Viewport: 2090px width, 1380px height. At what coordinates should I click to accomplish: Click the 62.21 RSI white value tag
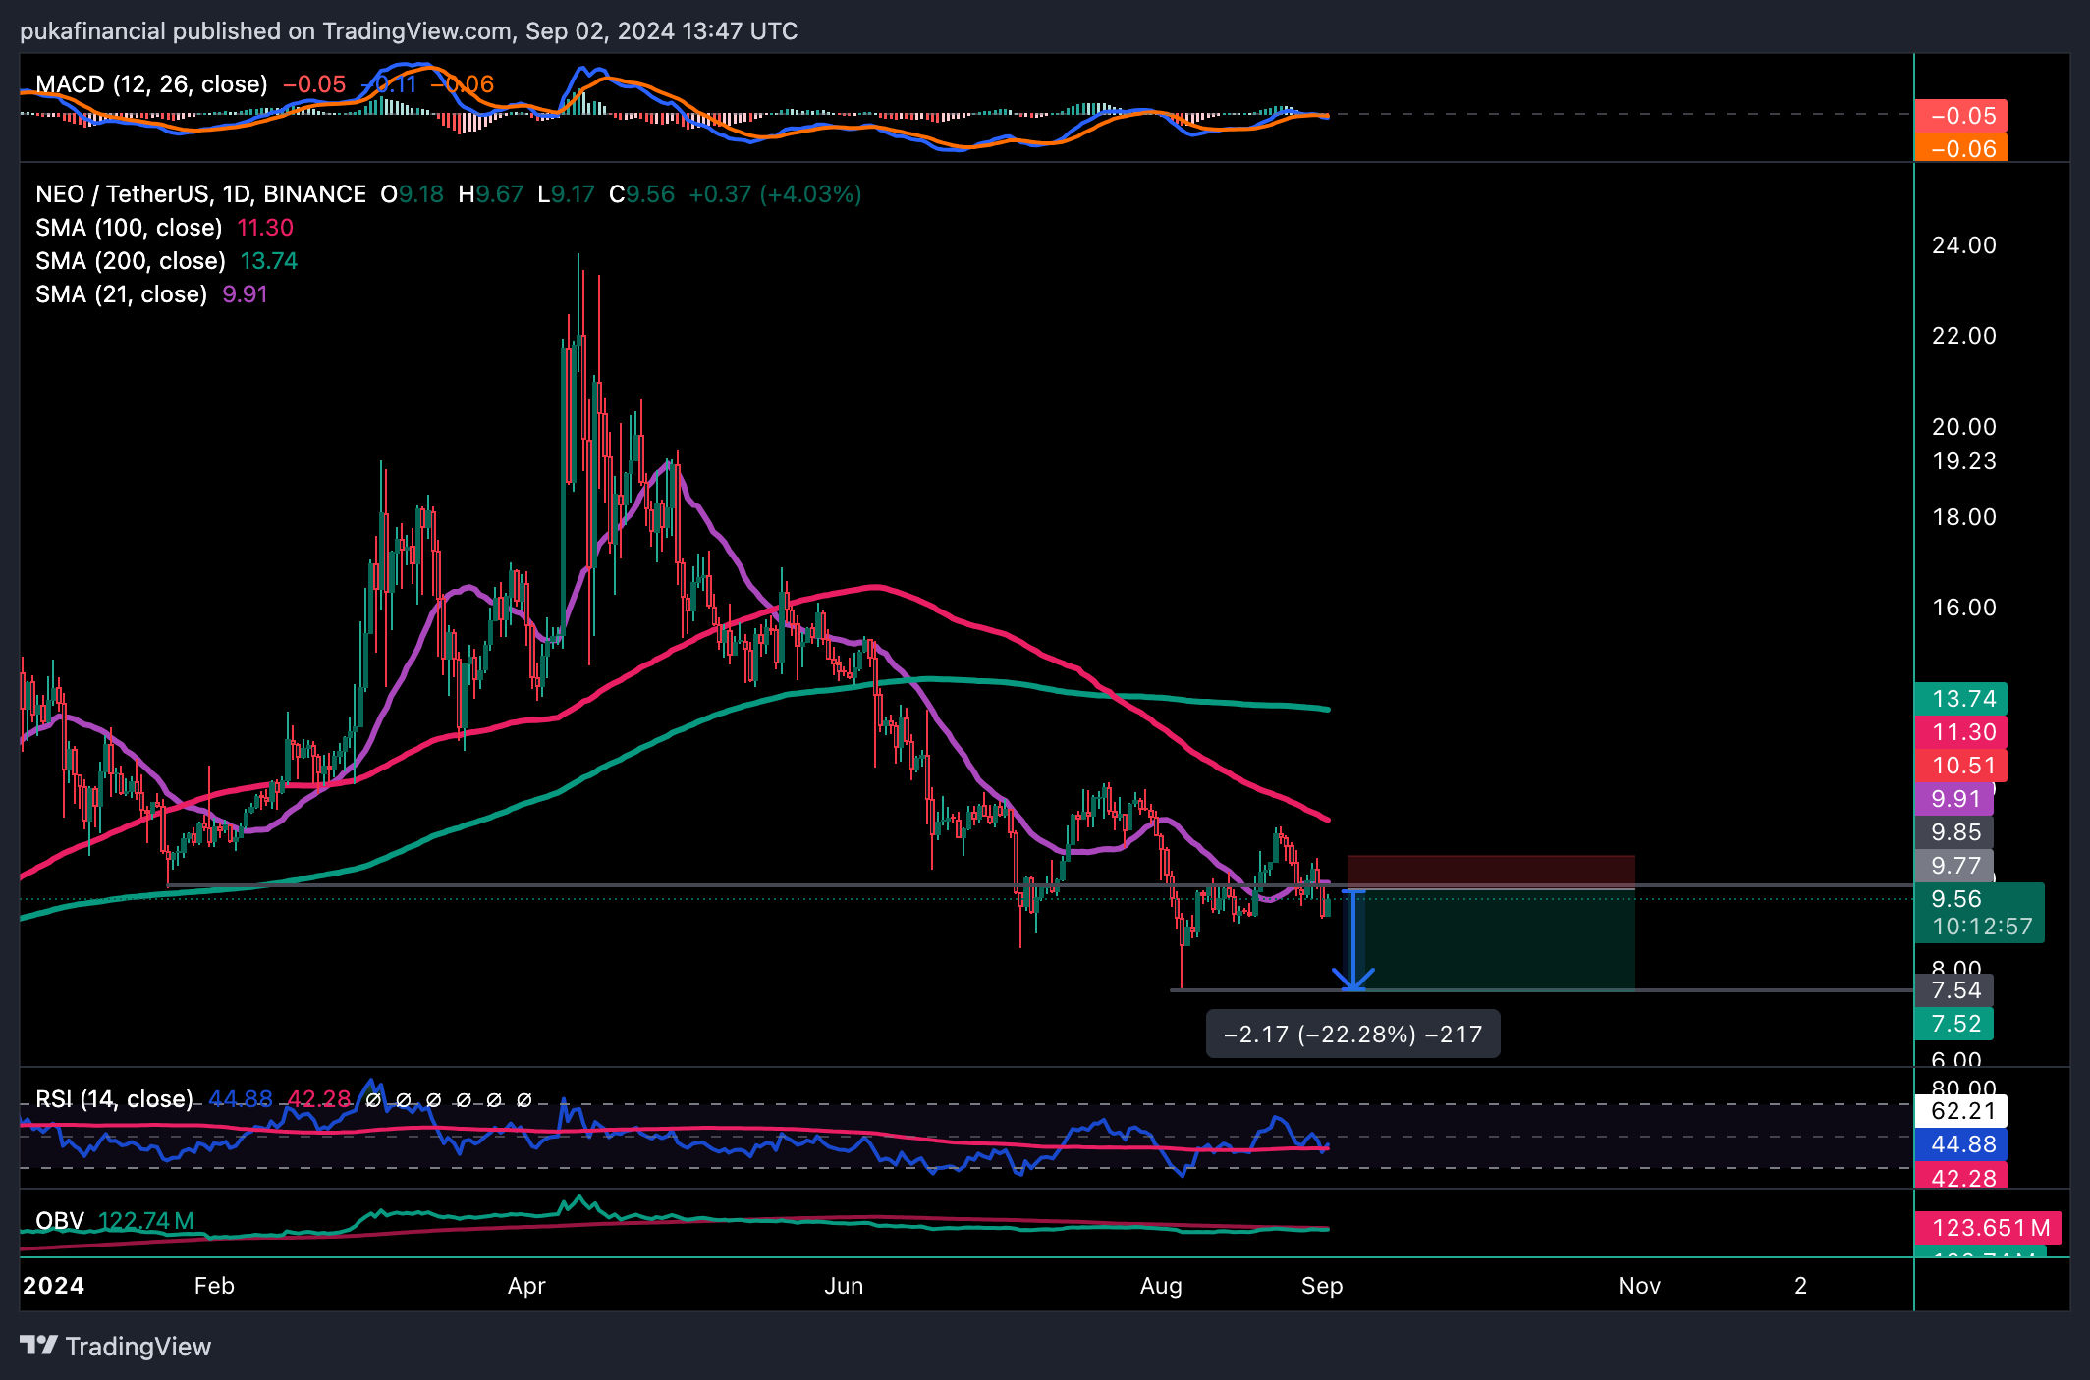[x=1960, y=1111]
